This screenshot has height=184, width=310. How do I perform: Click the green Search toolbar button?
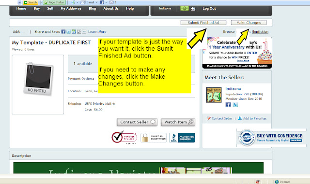31,2
